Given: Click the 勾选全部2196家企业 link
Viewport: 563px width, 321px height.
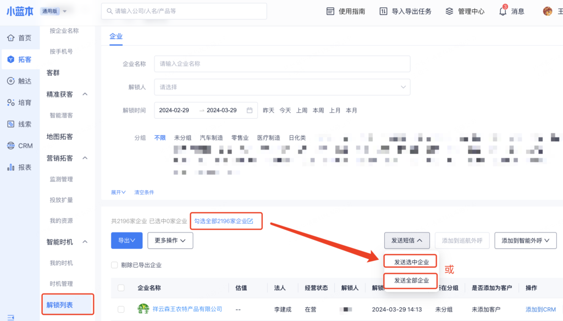Looking at the screenshot, I should point(224,221).
